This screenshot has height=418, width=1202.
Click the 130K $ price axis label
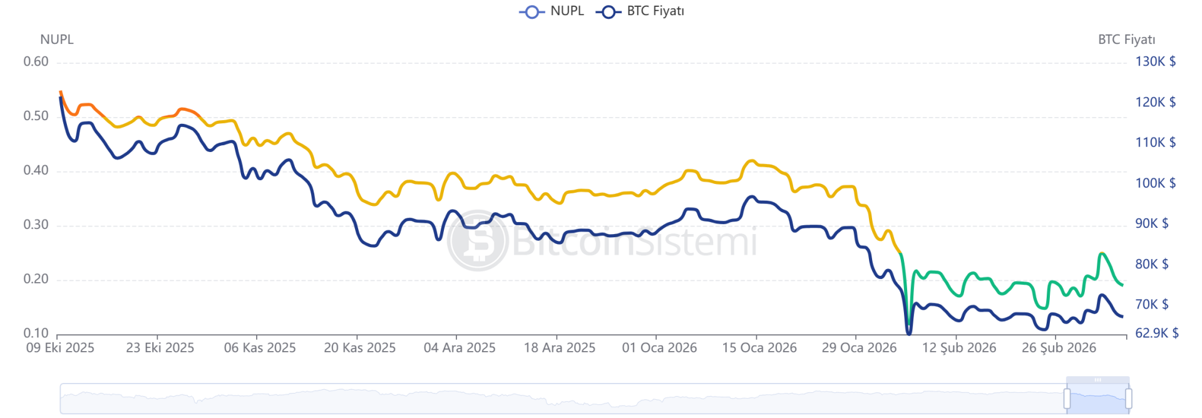pyautogui.click(x=1155, y=62)
